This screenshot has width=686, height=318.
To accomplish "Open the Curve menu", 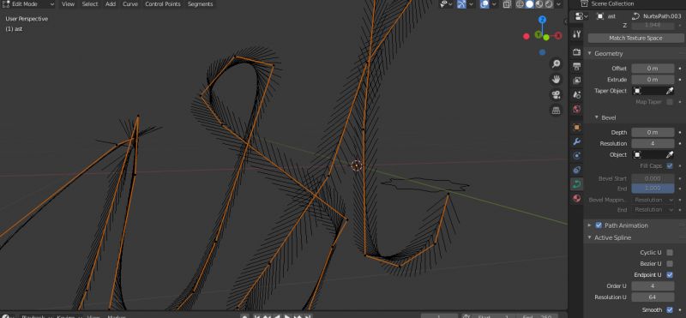I will click(130, 4).
